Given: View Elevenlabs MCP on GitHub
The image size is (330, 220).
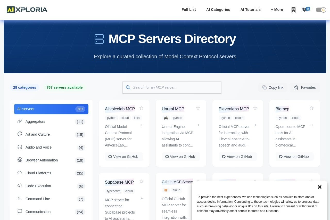Looking at the screenshot, I should point(238,157).
